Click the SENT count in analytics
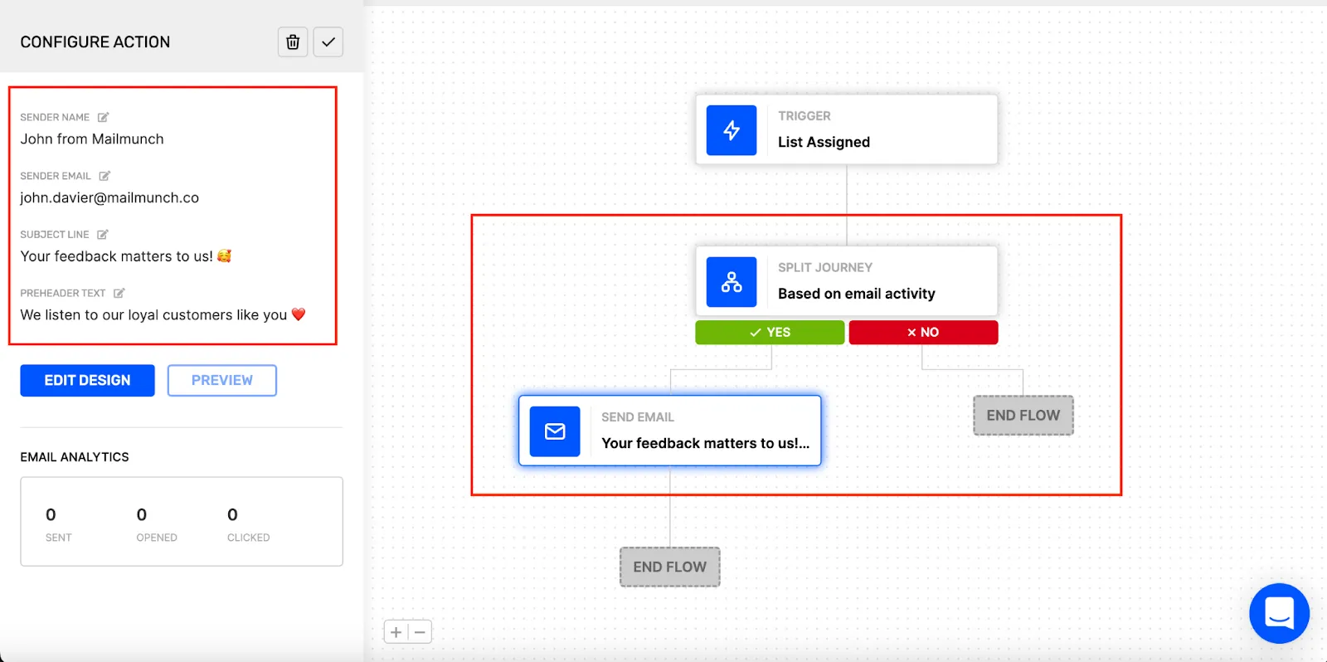The height and width of the screenshot is (662, 1327). pos(51,514)
